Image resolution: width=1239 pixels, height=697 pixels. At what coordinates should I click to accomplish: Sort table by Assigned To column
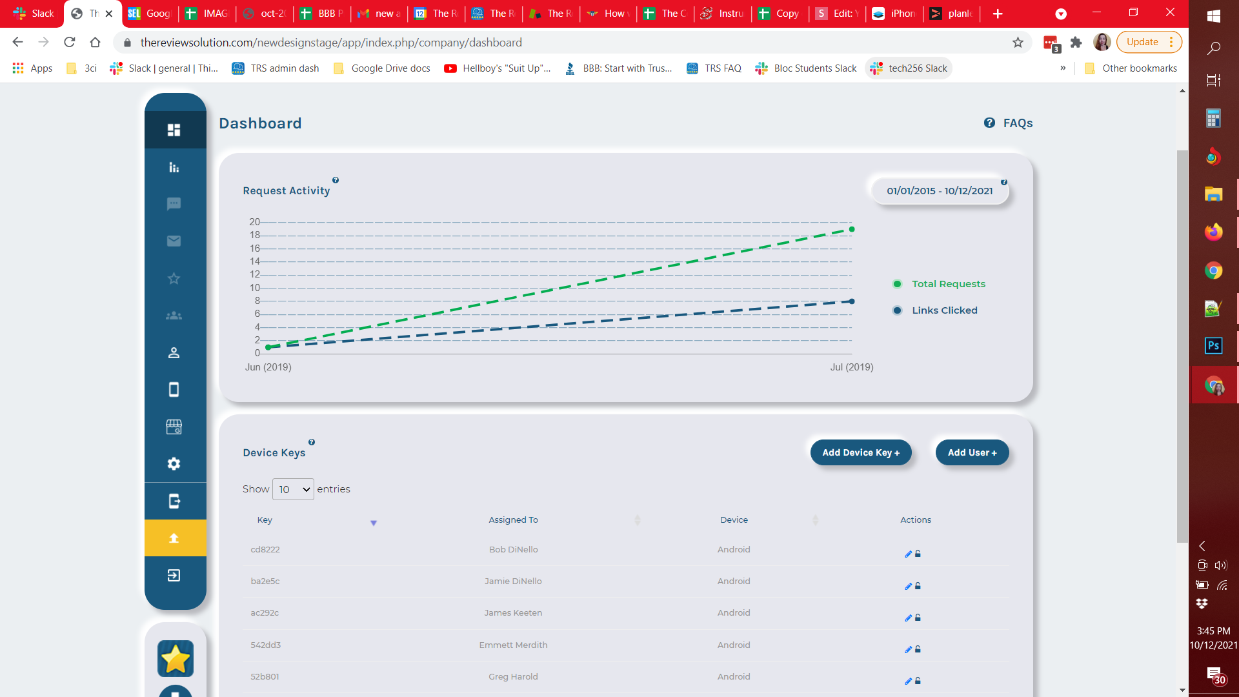click(x=513, y=520)
